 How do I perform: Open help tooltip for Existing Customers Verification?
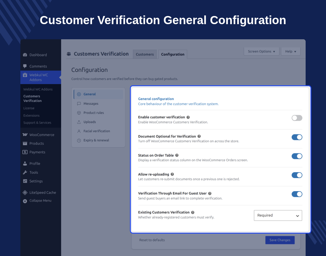pyautogui.click(x=193, y=212)
